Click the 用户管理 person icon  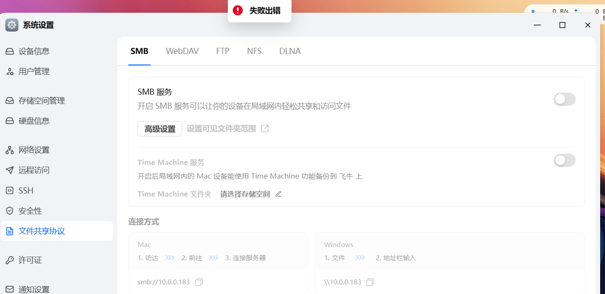pyautogui.click(x=10, y=72)
